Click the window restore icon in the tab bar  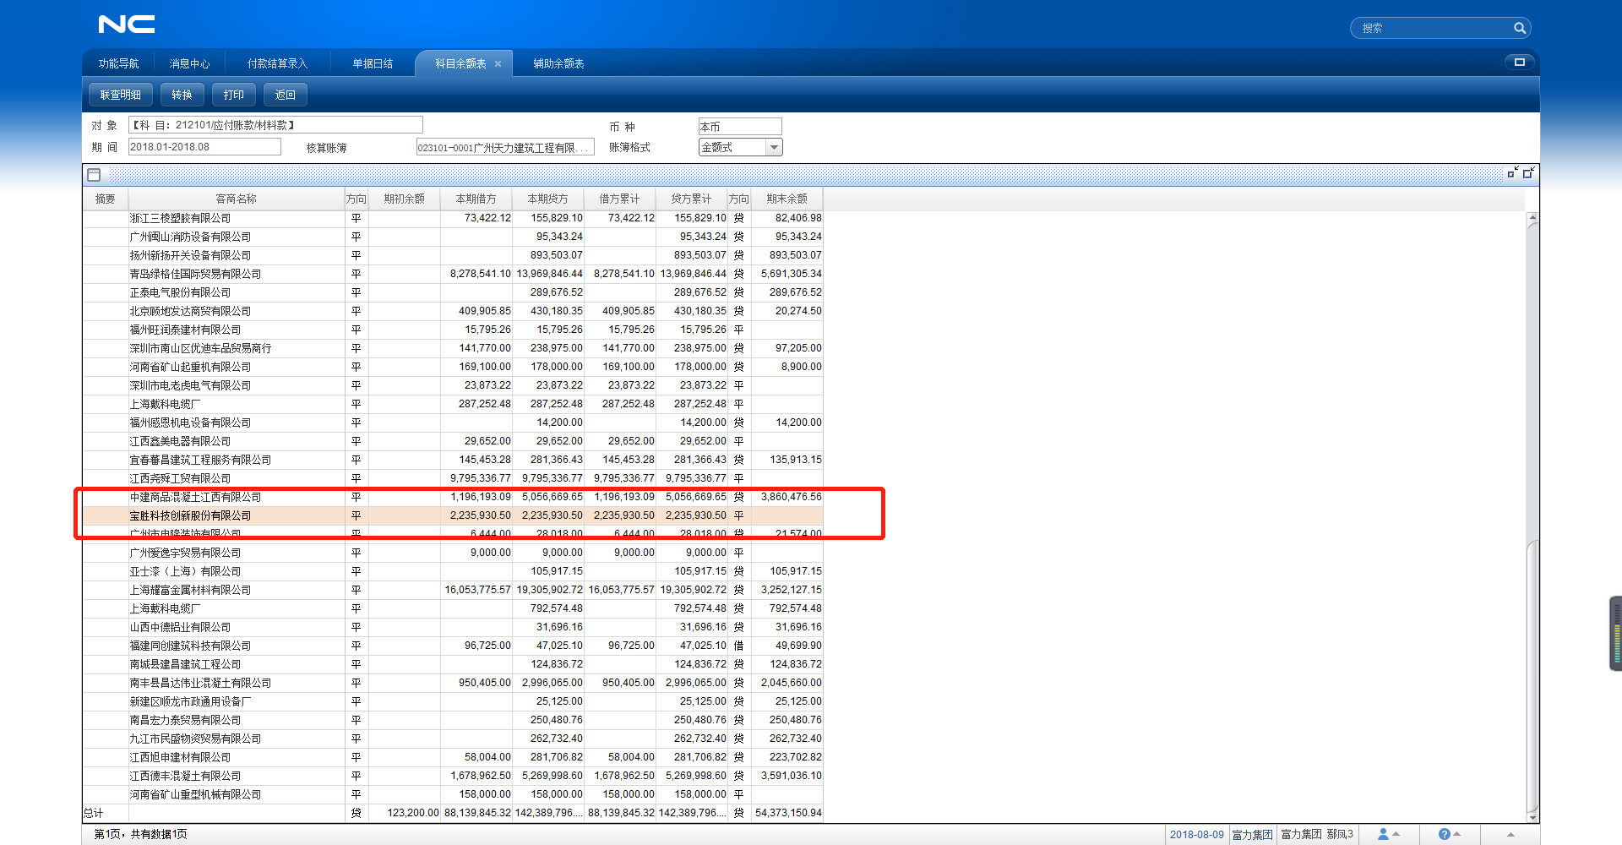pyautogui.click(x=1520, y=62)
